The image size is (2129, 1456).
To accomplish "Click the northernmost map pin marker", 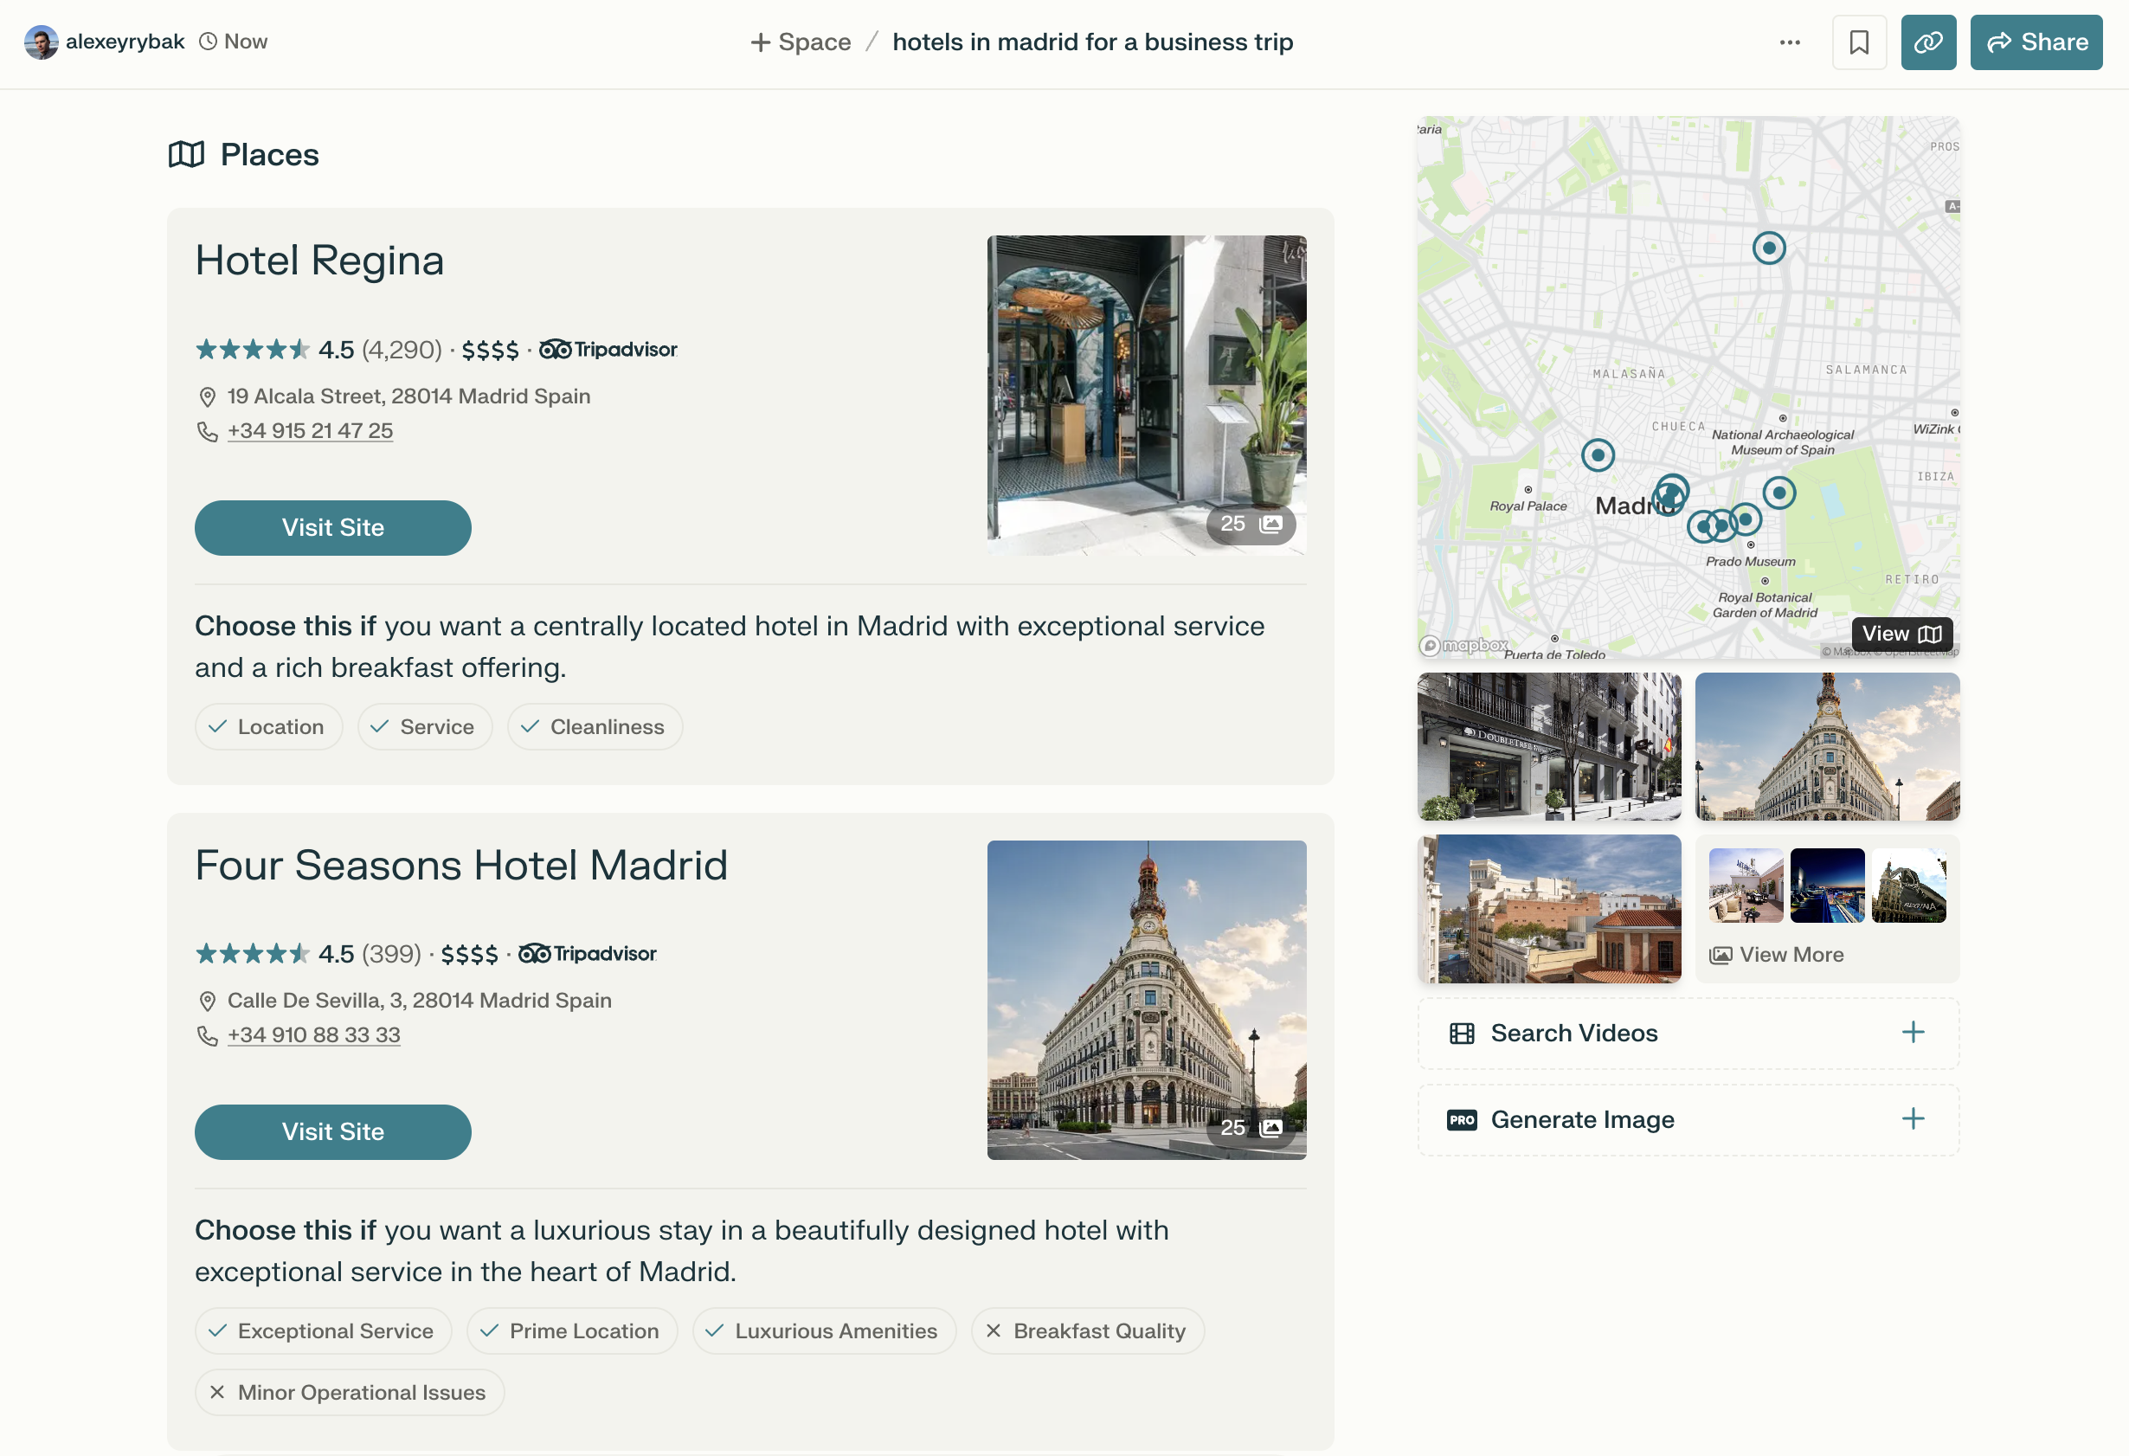I will [x=1769, y=248].
